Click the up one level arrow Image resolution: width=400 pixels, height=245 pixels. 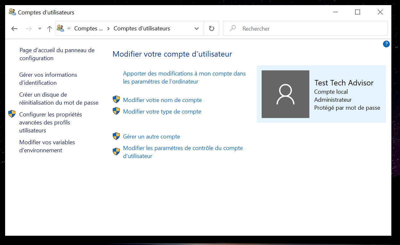[49, 29]
